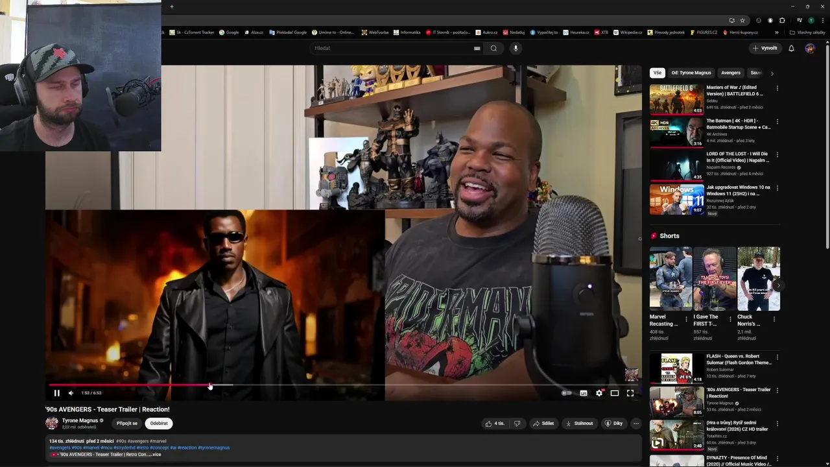This screenshot has width=830, height=467.
Task: Start voice search with microphone
Action: pyautogui.click(x=516, y=48)
